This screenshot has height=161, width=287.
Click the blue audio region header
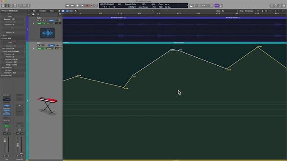coord(174,18)
